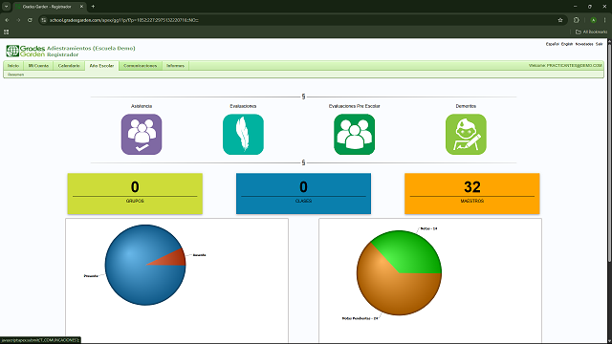Open the Comunicaciones tab
612x344 pixels.
tap(141, 66)
